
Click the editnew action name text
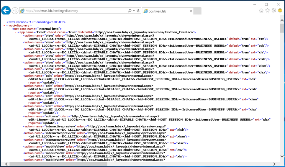pyautogui.click(x=52, y=116)
